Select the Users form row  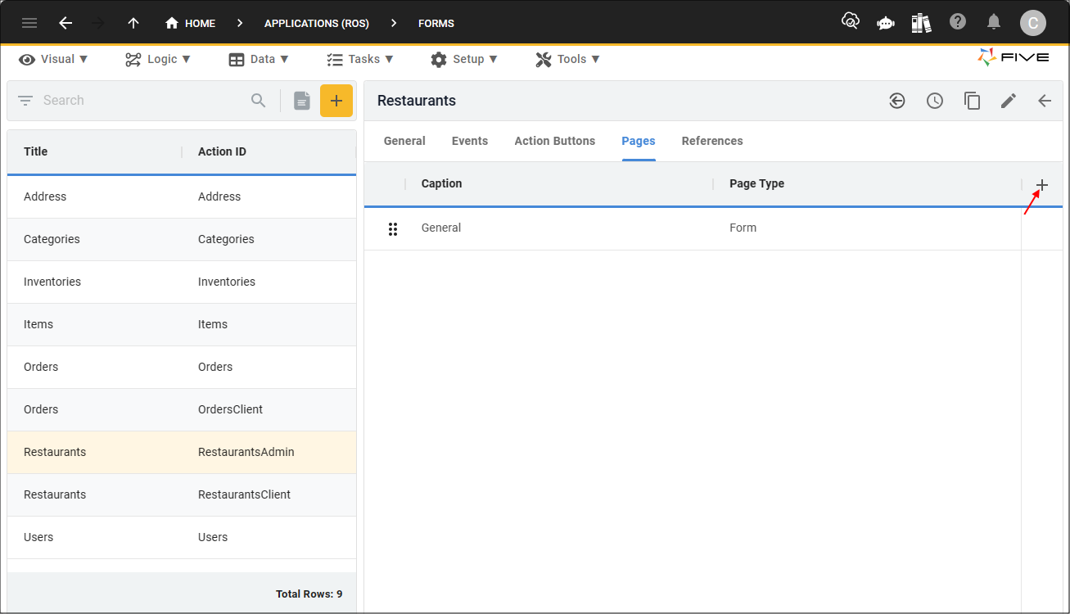(182, 538)
